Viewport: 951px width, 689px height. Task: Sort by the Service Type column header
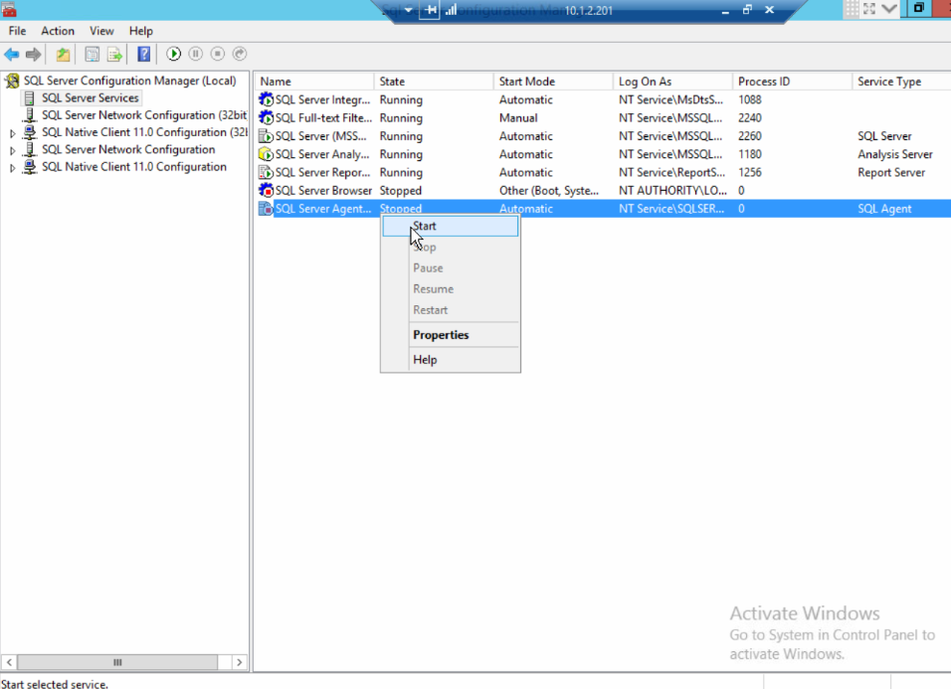click(901, 82)
